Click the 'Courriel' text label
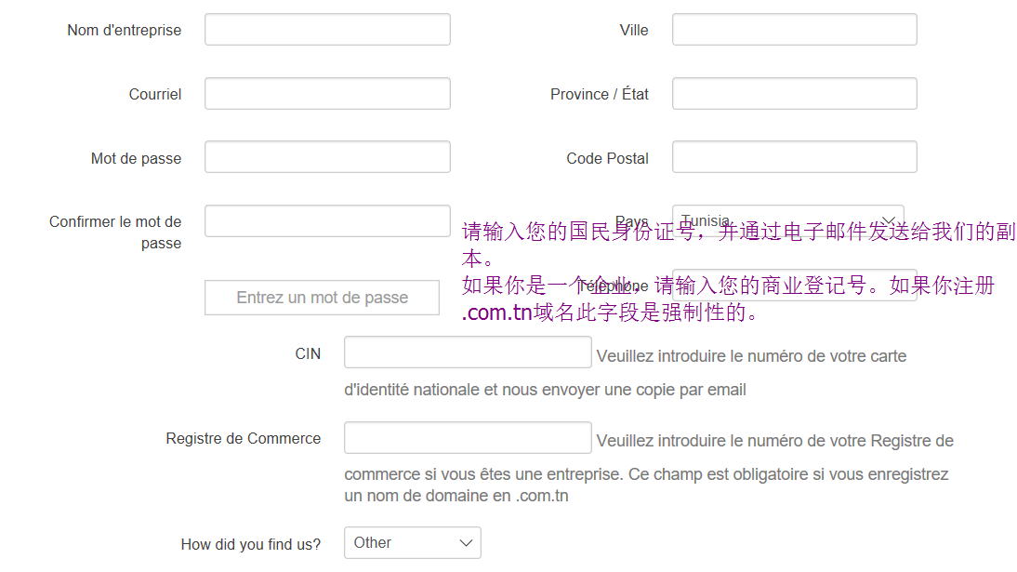The height and width of the screenshot is (572, 1017). (155, 95)
